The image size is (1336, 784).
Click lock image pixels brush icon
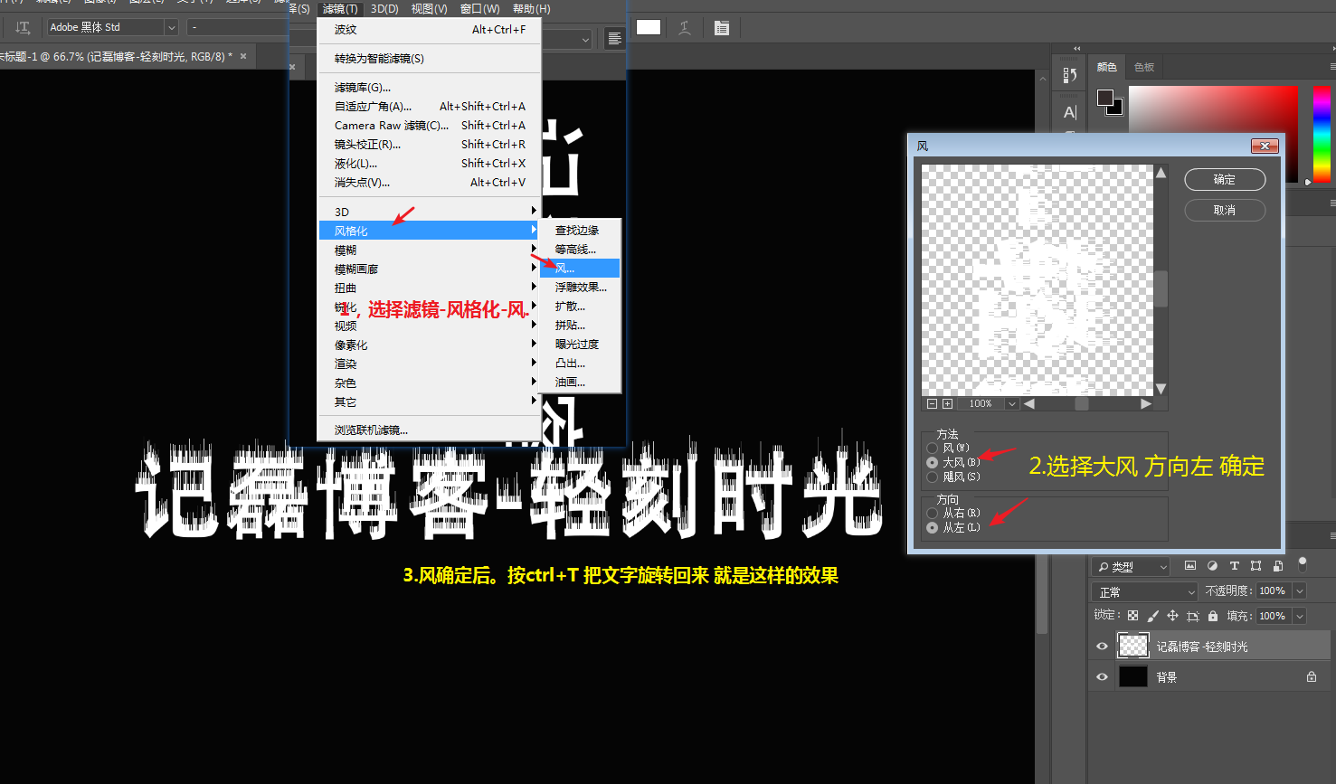(1152, 616)
